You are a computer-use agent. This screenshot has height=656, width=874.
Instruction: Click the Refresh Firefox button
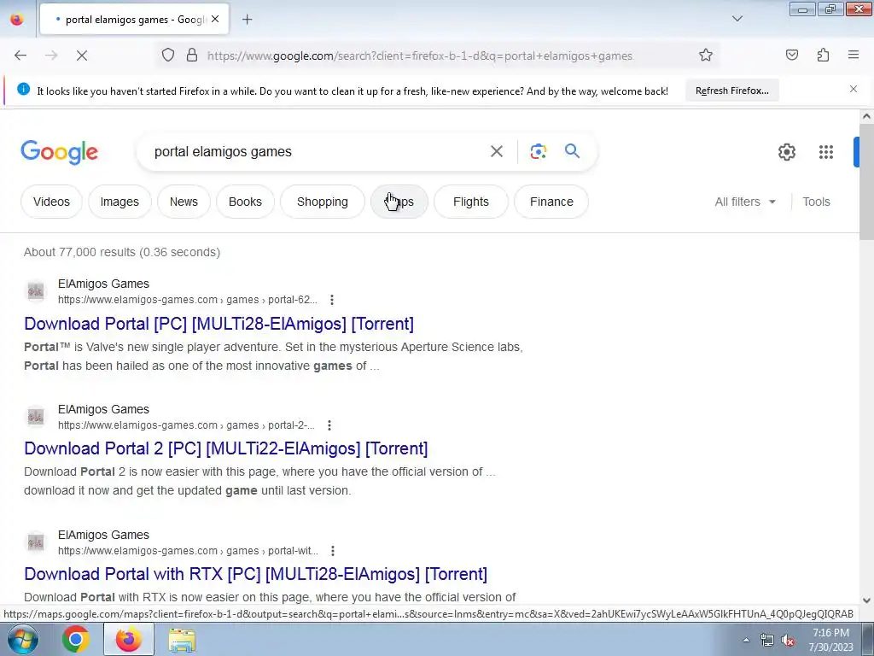pos(731,91)
